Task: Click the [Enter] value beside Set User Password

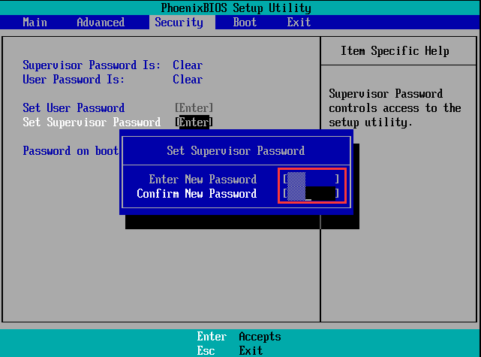Action: [x=194, y=107]
